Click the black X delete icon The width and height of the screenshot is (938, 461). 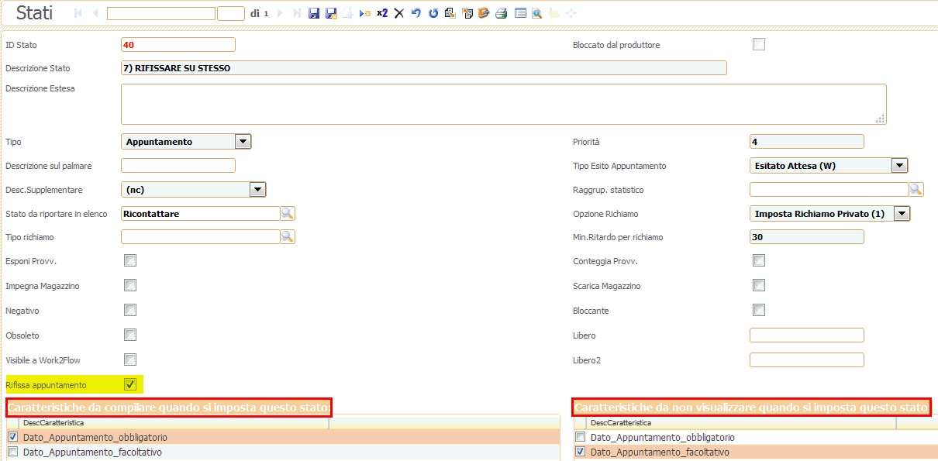coord(399,13)
